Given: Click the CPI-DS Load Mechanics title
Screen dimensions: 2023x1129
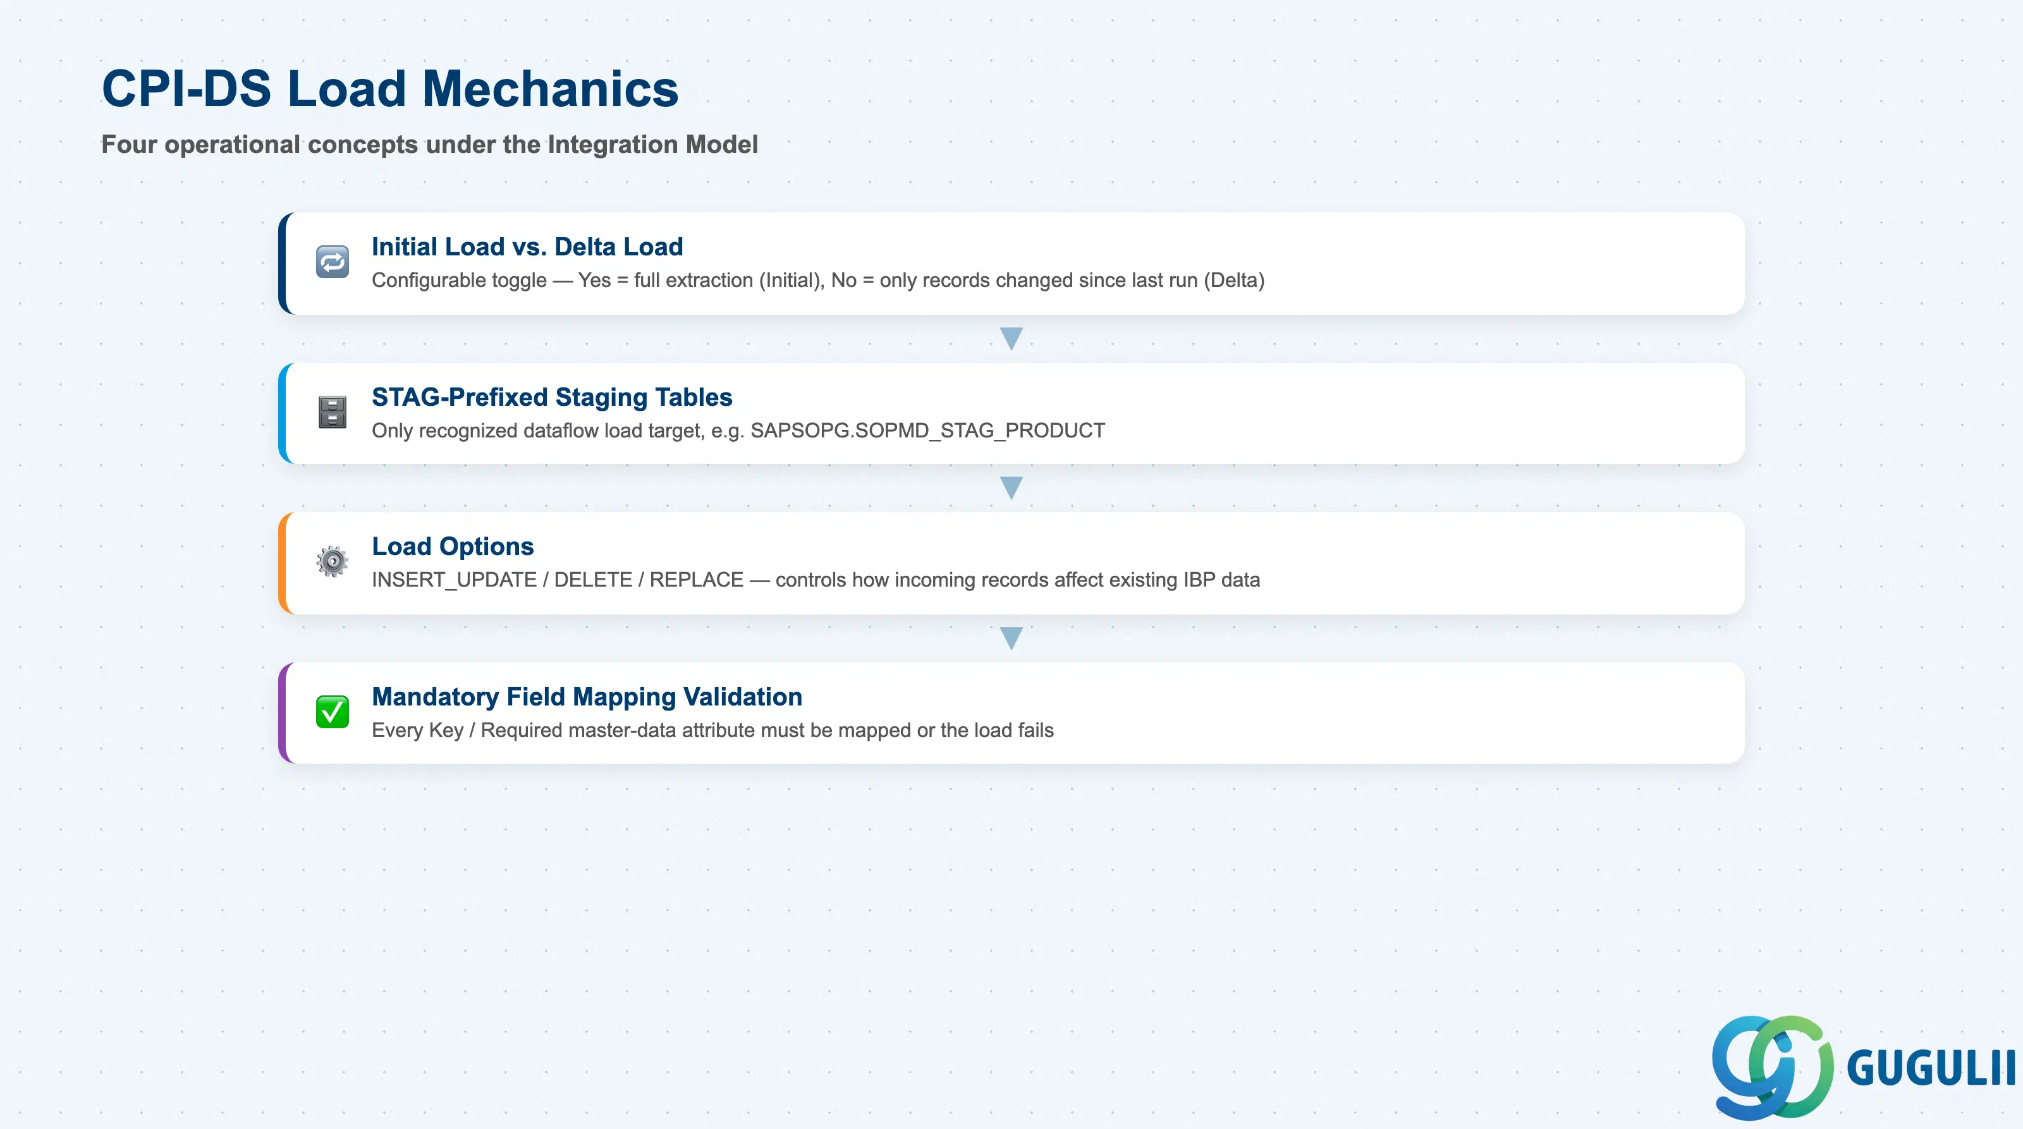Looking at the screenshot, I should click(389, 88).
